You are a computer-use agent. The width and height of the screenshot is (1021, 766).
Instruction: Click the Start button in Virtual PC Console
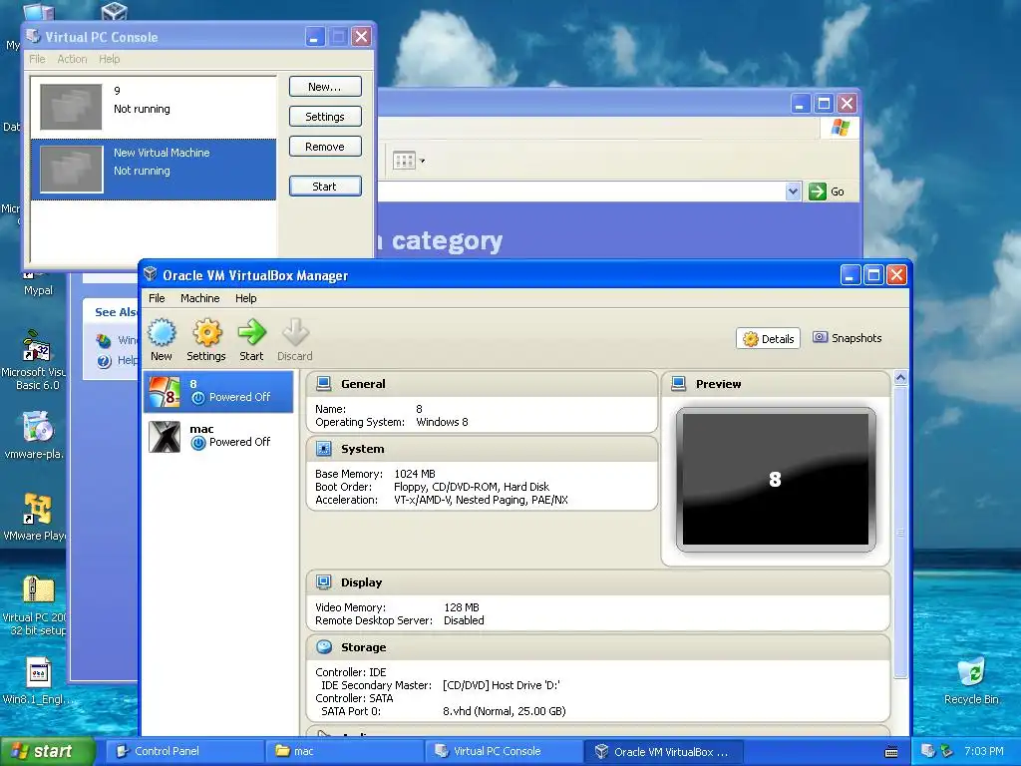(325, 187)
